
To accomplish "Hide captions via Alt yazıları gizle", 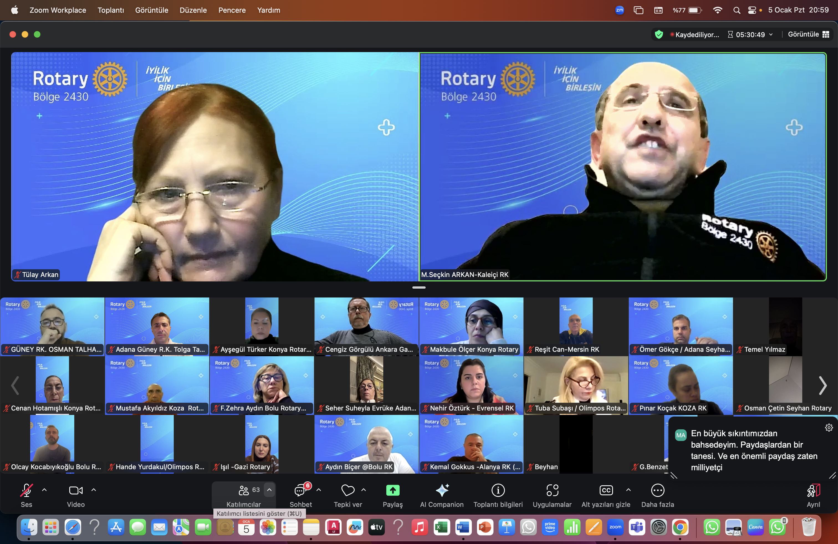I will pos(605,491).
